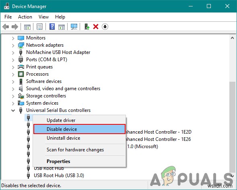Expand the Print queues node
The image size is (237, 190).
pos(13,67)
